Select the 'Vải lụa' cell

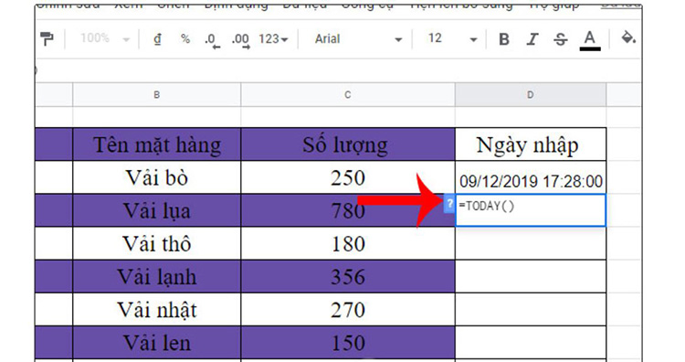click(x=157, y=210)
